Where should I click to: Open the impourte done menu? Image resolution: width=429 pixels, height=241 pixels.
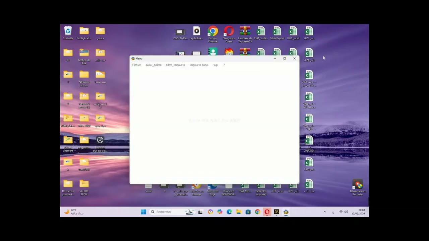(199, 65)
